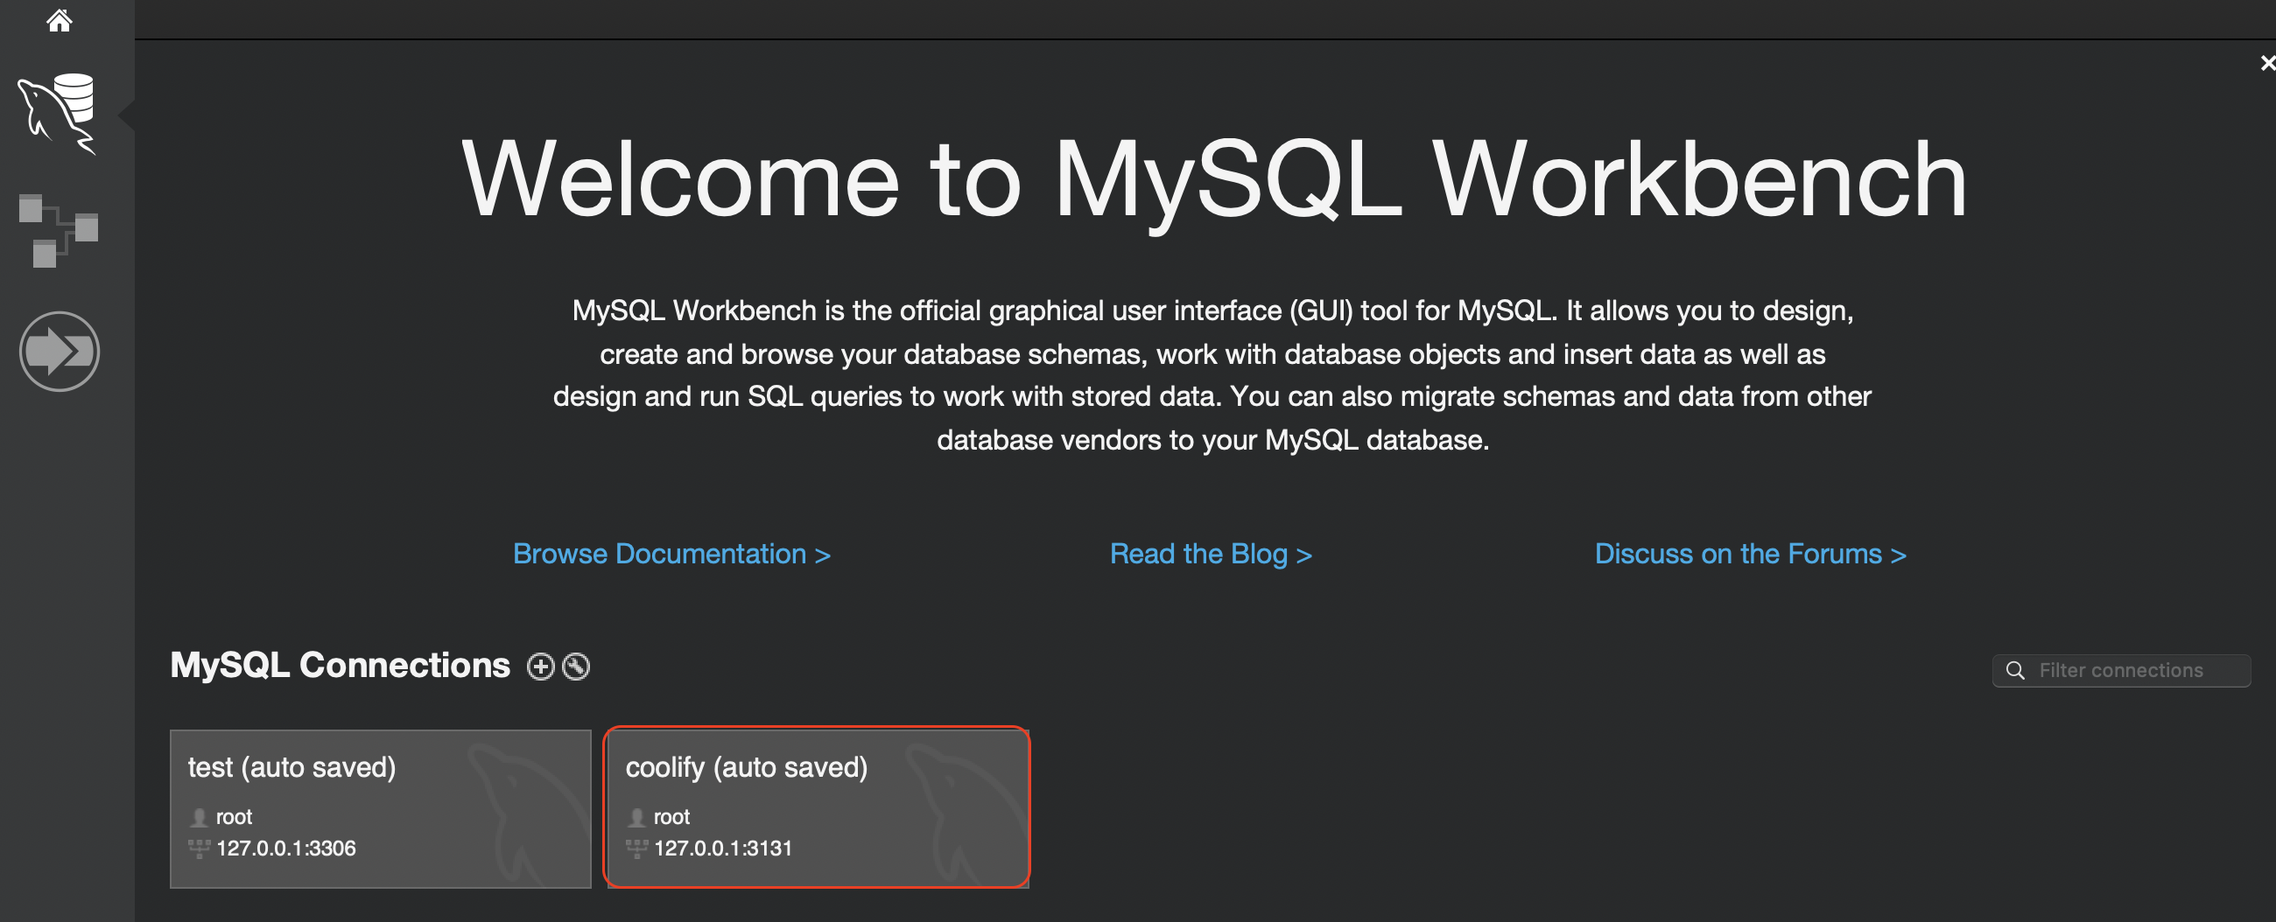2276x922 pixels.
Task: Visit Discuss on the Forums link
Action: (1749, 554)
